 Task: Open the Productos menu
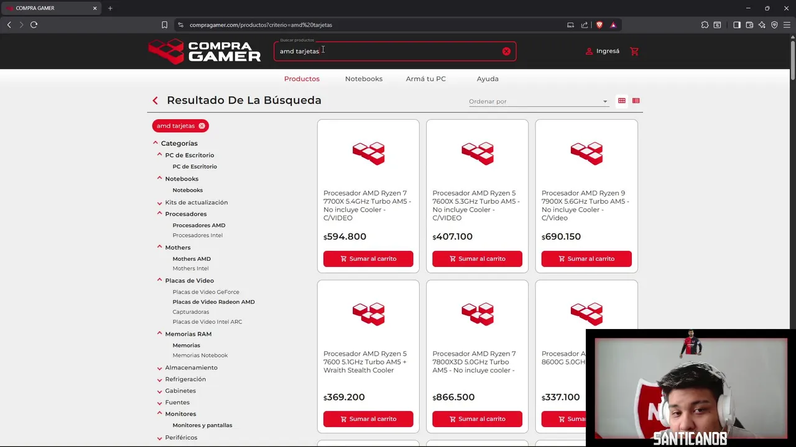pyautogui.click(x=302, y=79)
